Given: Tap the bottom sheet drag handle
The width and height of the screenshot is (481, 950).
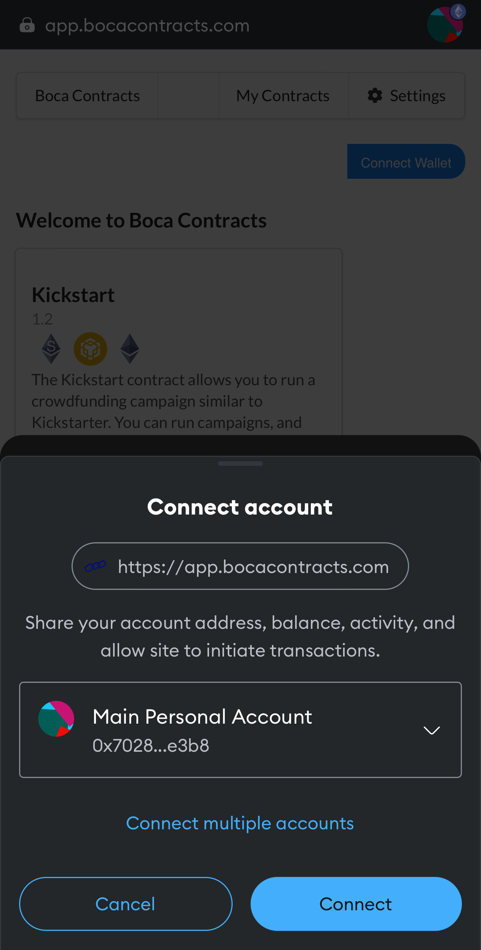Looking at the screenshot, I should tap(240, 464).
